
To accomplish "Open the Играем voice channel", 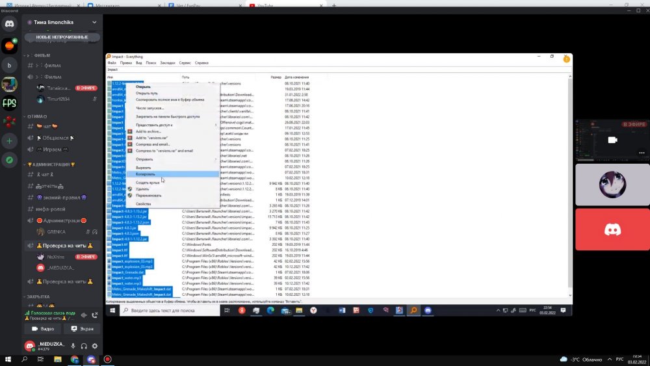I will [62, 150].
